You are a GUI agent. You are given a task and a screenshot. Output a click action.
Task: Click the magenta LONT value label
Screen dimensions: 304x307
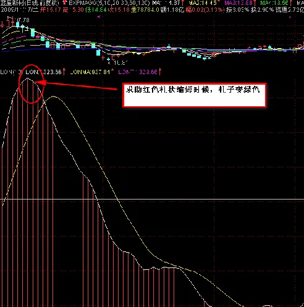coord(138,72)
